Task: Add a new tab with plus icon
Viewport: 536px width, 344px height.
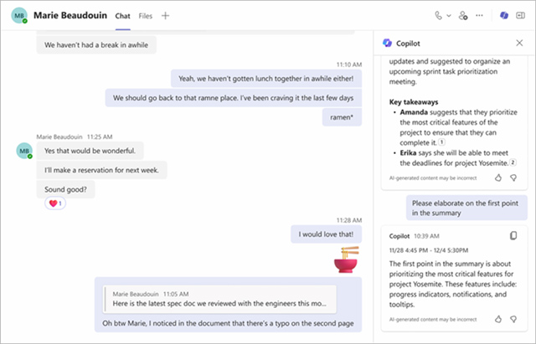Action: coord(165,15)
